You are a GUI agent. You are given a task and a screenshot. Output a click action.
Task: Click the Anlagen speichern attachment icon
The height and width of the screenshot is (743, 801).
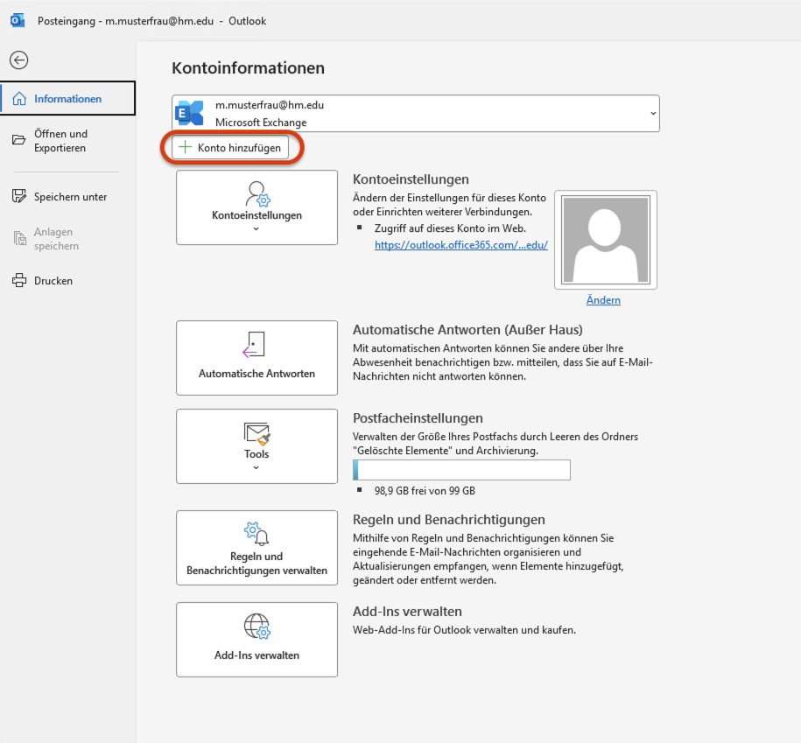19,238
